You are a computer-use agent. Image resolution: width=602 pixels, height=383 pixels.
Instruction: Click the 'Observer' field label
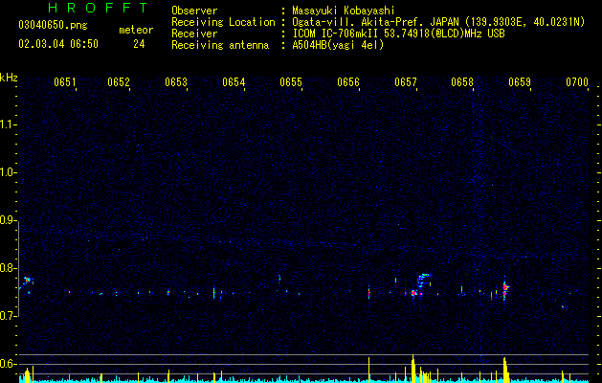194,11
